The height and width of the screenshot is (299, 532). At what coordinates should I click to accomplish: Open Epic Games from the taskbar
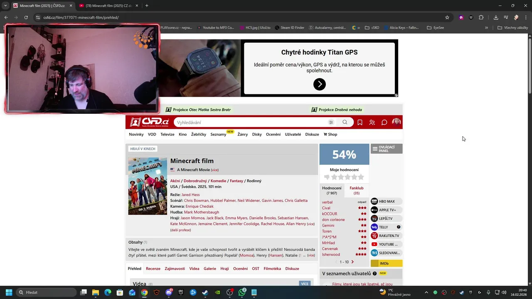click(x=181, y=292)
